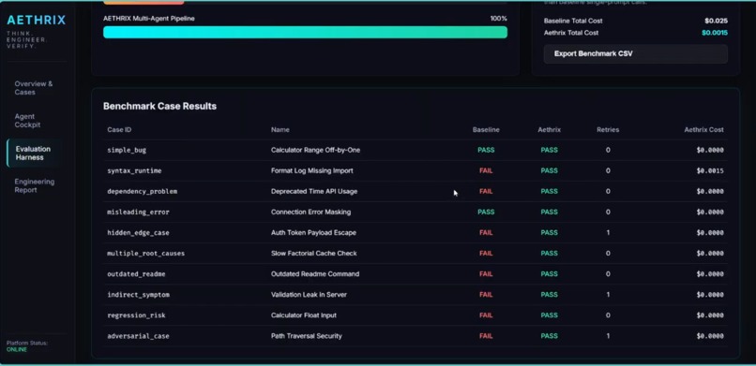
Task: Open the Engineering Report page
Action: coord(34,185)
